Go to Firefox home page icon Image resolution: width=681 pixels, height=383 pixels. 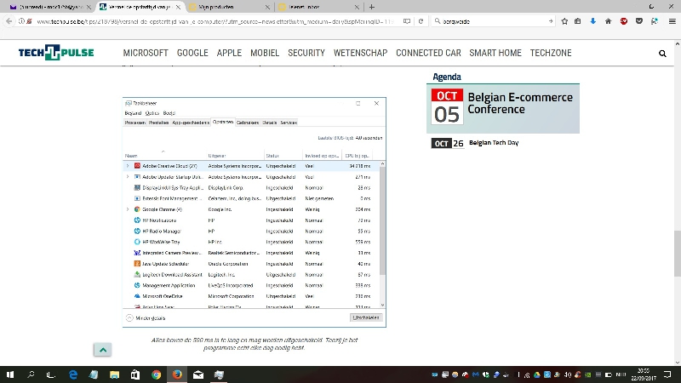(607, 20)
